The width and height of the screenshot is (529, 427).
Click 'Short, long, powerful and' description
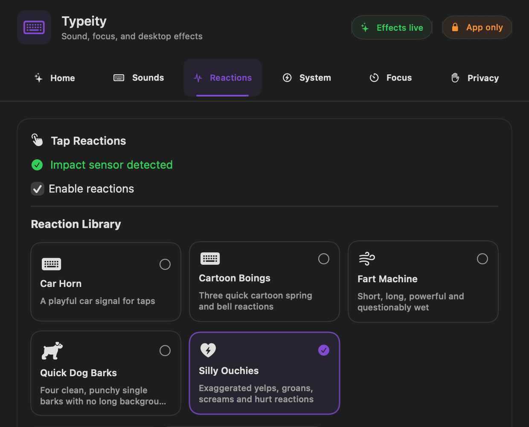411,296
